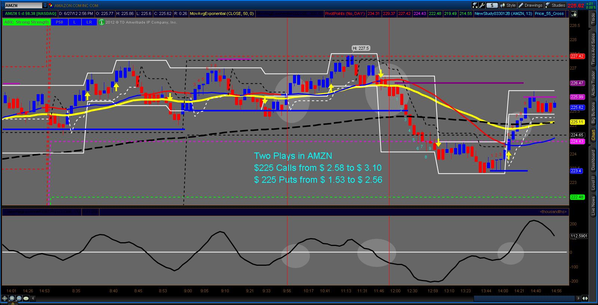Viewport: 598px width, 305px height.
Task: Click the '$ 225 Puts from $ 1.53 to $ 2.56' note
Action: click(318, 180)
